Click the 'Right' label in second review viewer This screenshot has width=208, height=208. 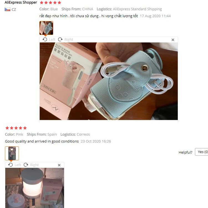pyautogui.click(x=34, y=165)
